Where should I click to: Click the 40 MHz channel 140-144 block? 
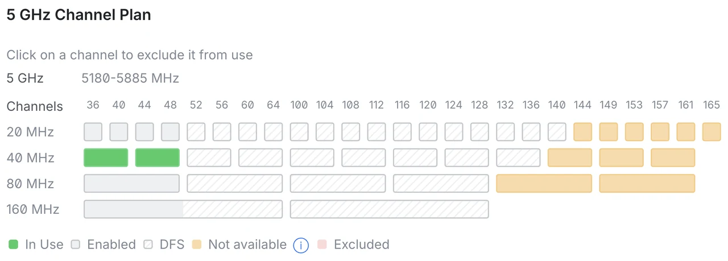[570, 158]
